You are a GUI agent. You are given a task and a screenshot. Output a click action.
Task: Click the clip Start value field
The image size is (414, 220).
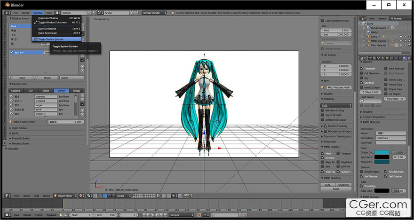[x=336, y=30]
